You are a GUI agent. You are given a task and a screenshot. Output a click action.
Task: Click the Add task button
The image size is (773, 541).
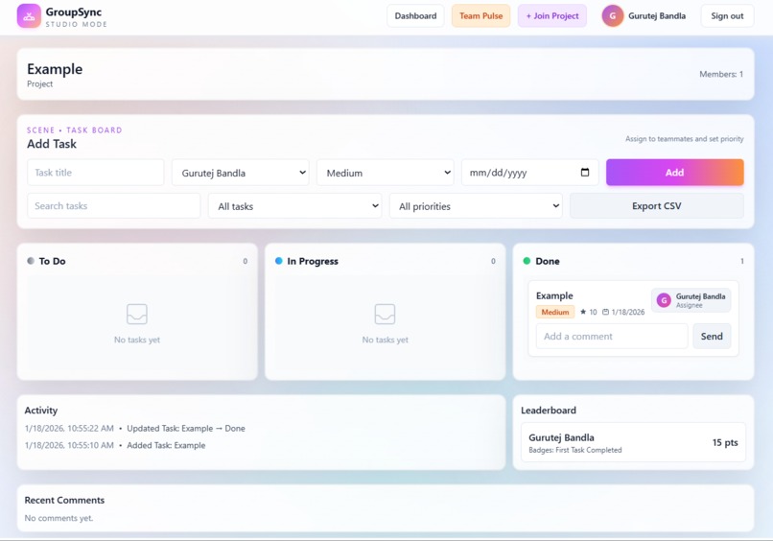point(675,172)
